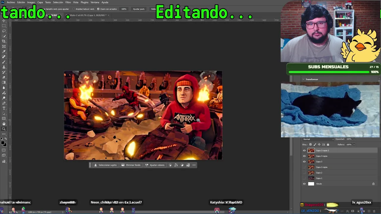Open the Archivo menu

click(11, 2)
